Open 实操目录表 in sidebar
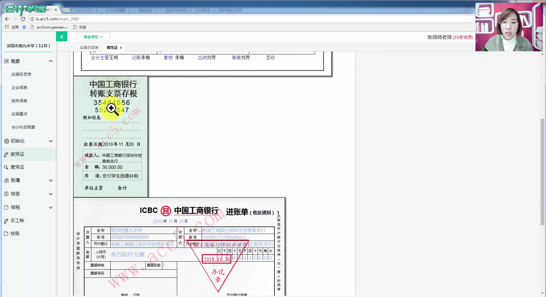The width and height of the screenshot is (546, 297). [x=21, y=74]
